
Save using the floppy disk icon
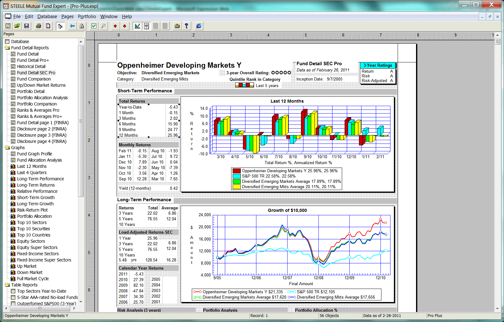pyautogui.click(x=27, y=26)
